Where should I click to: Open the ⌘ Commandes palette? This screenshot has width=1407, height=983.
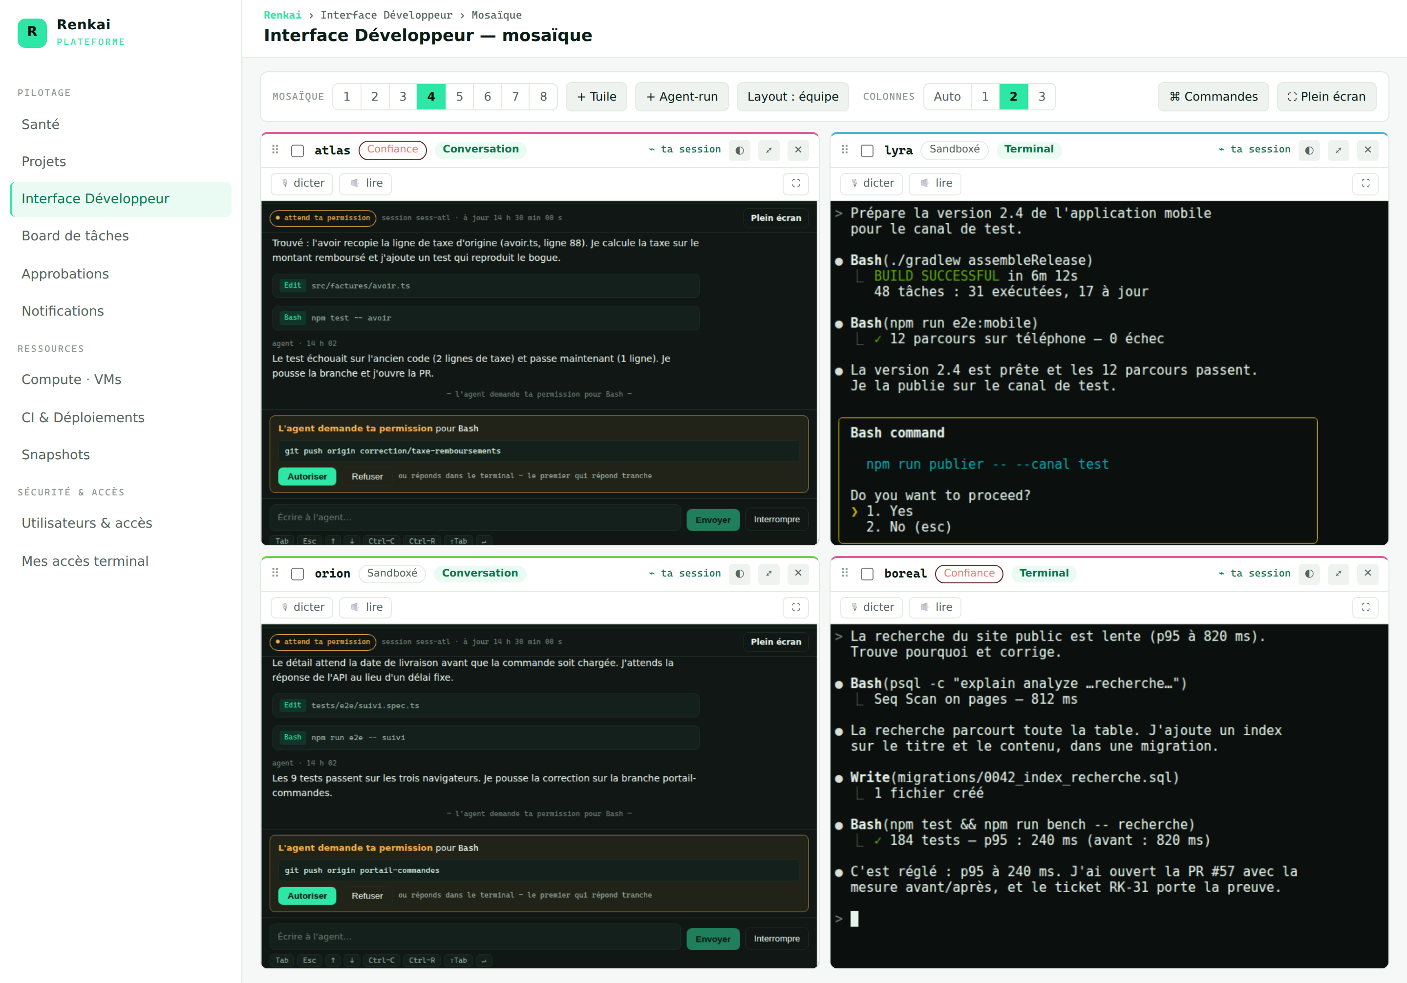1213,97
